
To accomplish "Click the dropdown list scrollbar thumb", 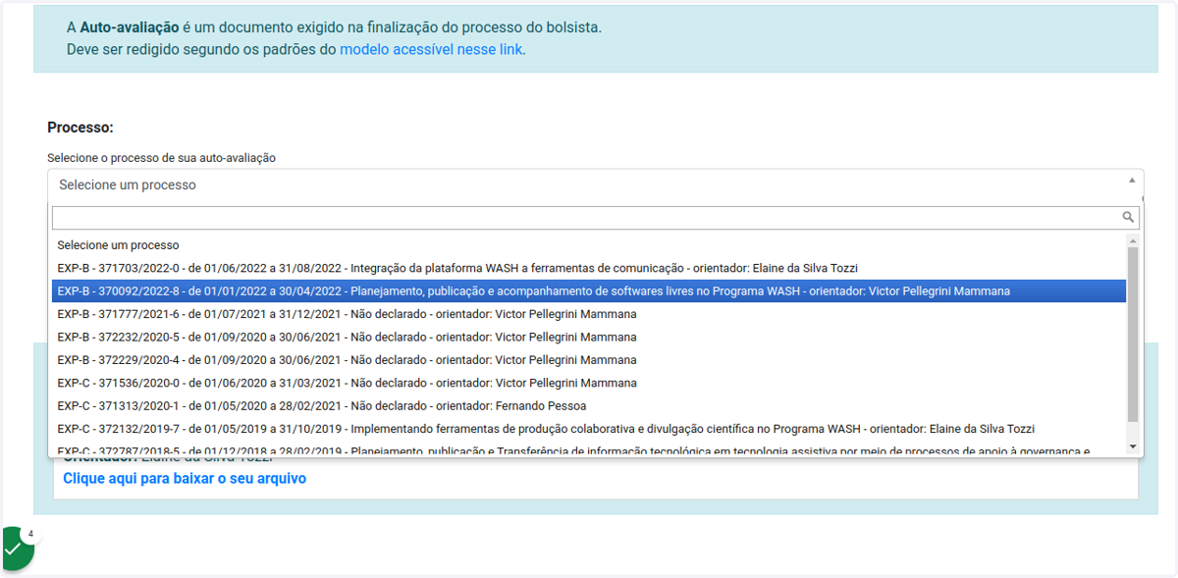I will pos(1133,335).
